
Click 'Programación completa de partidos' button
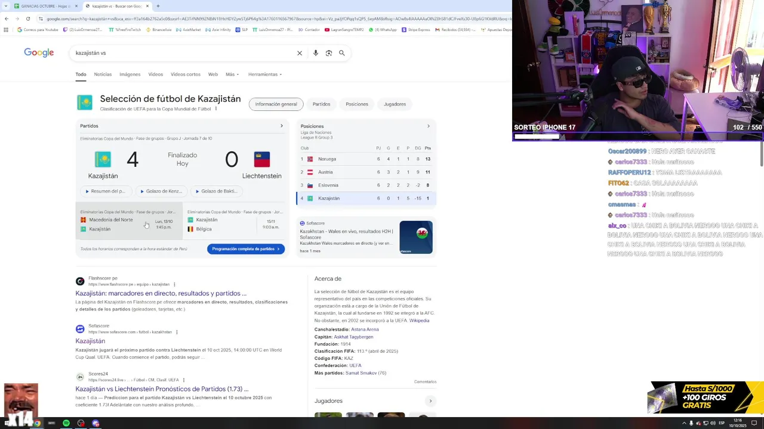pos(246,249)
